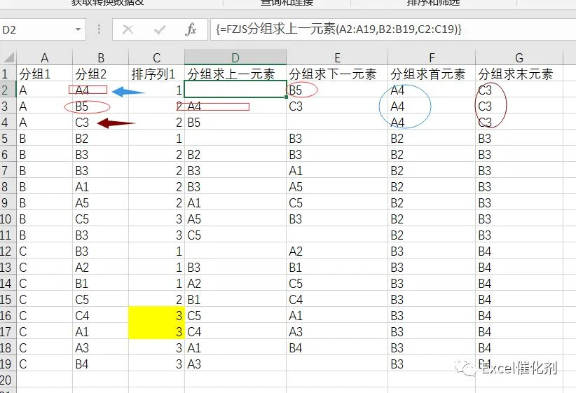Click cell A12 containing C

44,251
